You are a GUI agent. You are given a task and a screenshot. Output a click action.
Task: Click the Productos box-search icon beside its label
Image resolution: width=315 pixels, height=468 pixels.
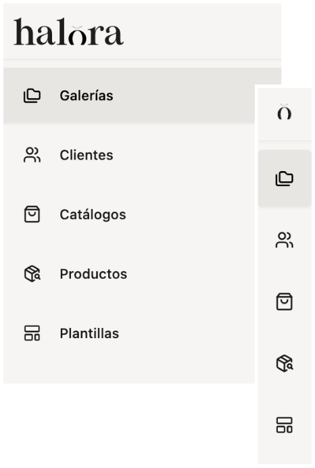tap(32, 274)
